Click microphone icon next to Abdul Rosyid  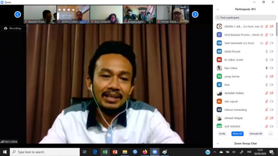click(x=266, y=51)
